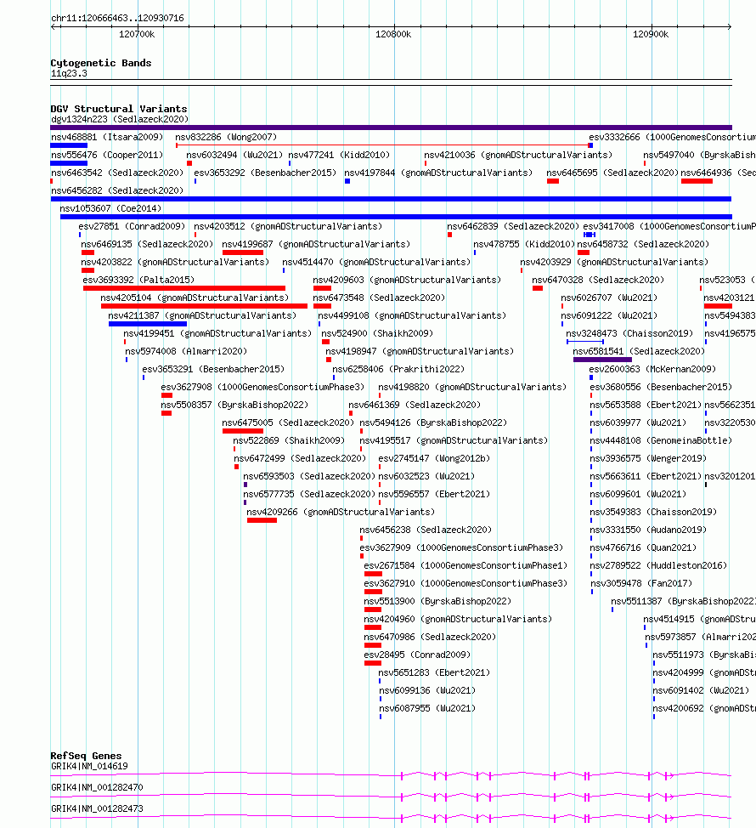Image resolution: width=756 pixels, height=828 pixels.
Task: Click the dgv1324n223 (Sedlazeck2020) variant label
Action: coord(120,119)
